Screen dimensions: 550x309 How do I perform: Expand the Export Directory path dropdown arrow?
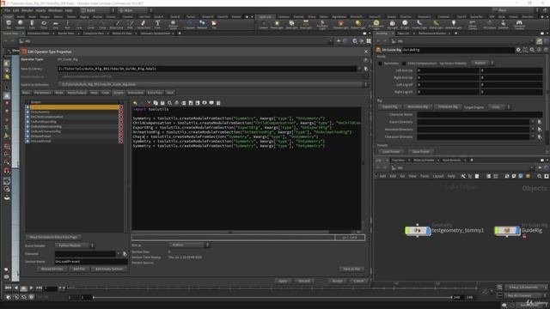(x=533, y=122)
